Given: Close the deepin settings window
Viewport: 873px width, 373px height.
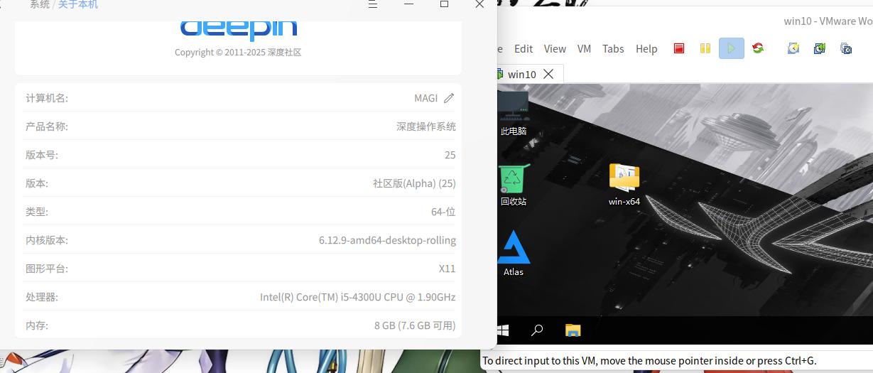Looking at the screenshot, I should (x=479, y=4).
